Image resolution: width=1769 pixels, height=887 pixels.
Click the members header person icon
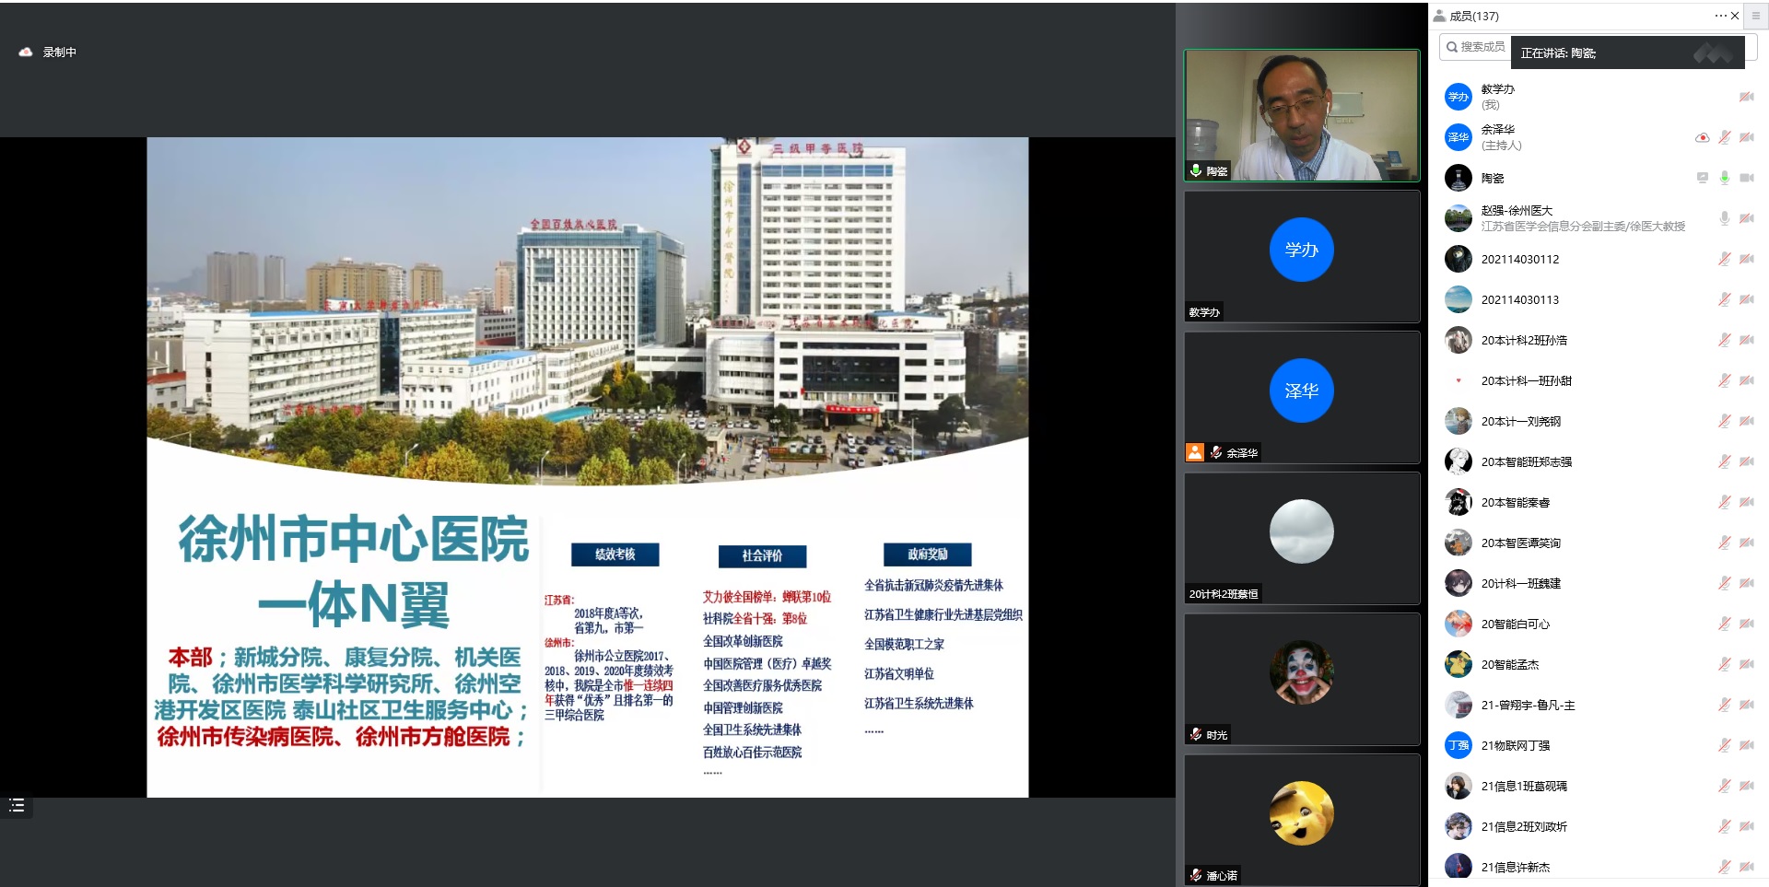click(1440, 16)
